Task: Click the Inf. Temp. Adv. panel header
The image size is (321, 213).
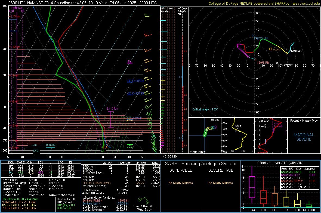Action: tap(182, 11)
